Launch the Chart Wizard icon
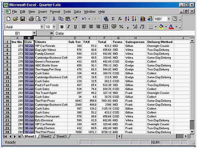Viewport: 197px width, 148px height. pyautogui.click(x=143, y=19)
